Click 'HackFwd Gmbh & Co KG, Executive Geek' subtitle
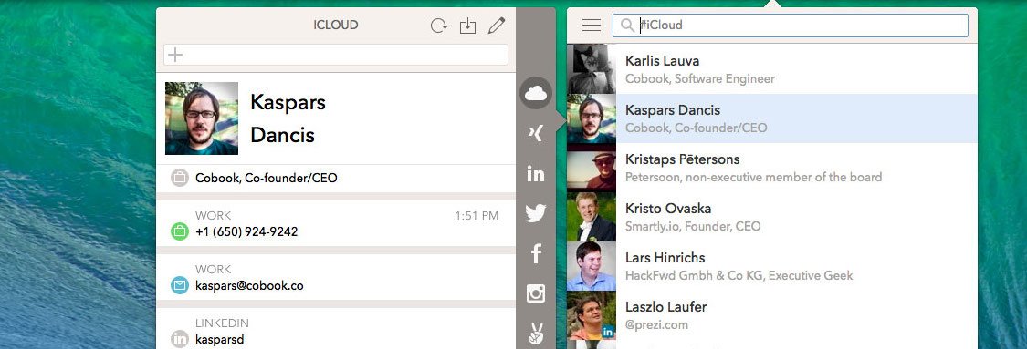1027x349 pixels. (739, 275)
